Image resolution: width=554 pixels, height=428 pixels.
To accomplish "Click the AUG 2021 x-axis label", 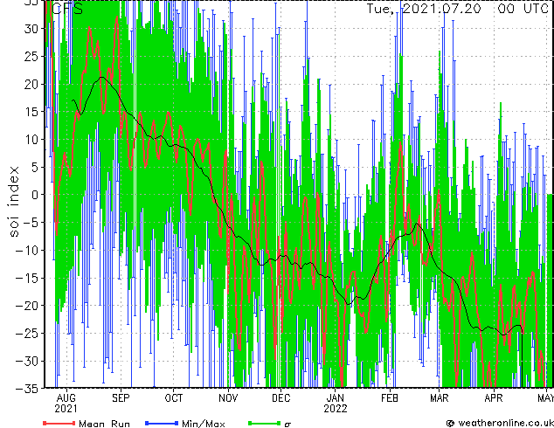I will (x=66, y=404).
